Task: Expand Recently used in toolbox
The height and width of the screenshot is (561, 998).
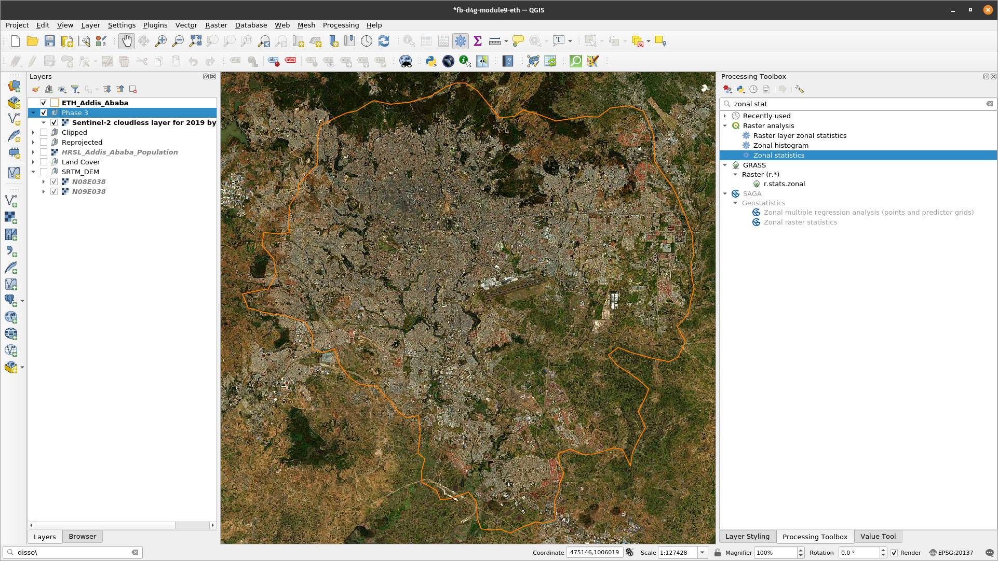Action: point(725,116)
